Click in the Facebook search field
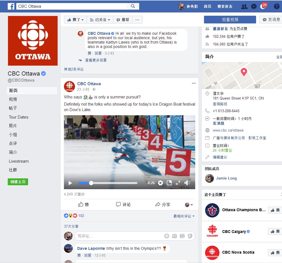 (72, 6)
